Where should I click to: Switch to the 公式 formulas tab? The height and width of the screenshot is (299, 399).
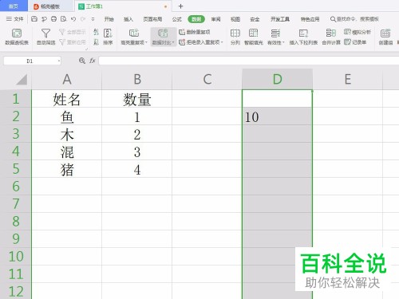(176, 19)
